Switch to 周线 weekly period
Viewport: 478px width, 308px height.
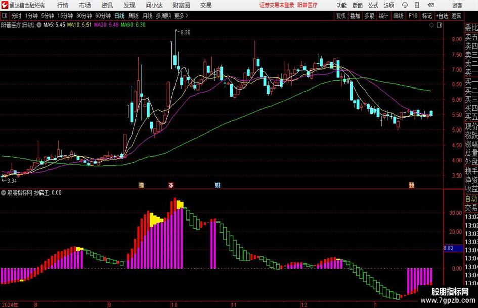[134, 16]
